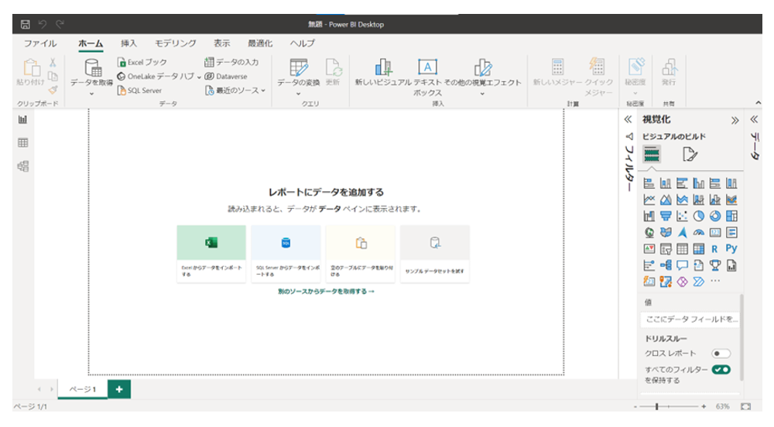This screenshot has width=774, height=427.
Task: Collapse the 視覚化 pane
Action: [735, 121]
